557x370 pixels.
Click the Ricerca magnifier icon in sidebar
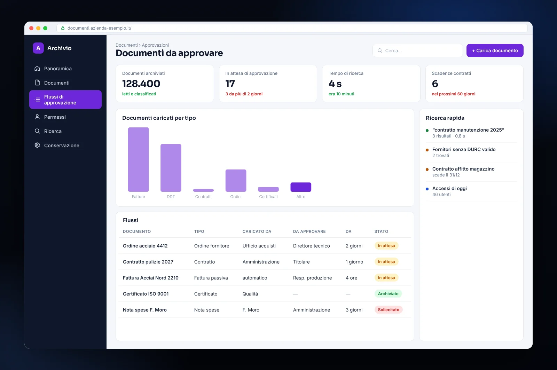coord(37,131)
